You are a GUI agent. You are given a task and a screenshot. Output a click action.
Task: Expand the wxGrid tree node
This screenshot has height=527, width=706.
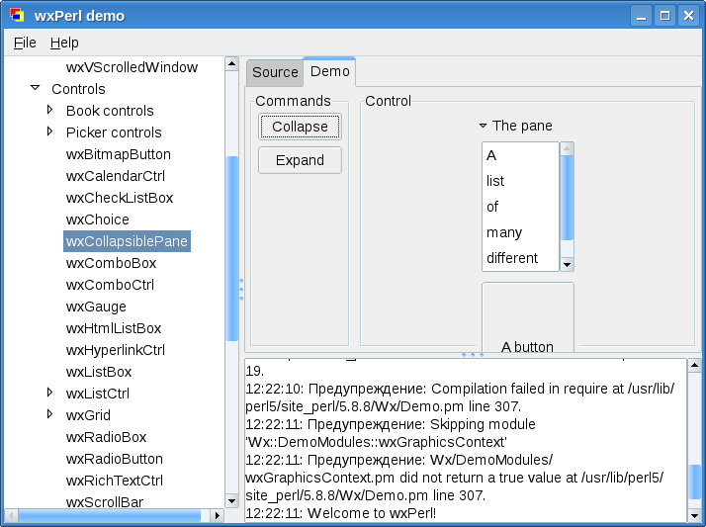(x=49, y=415)
